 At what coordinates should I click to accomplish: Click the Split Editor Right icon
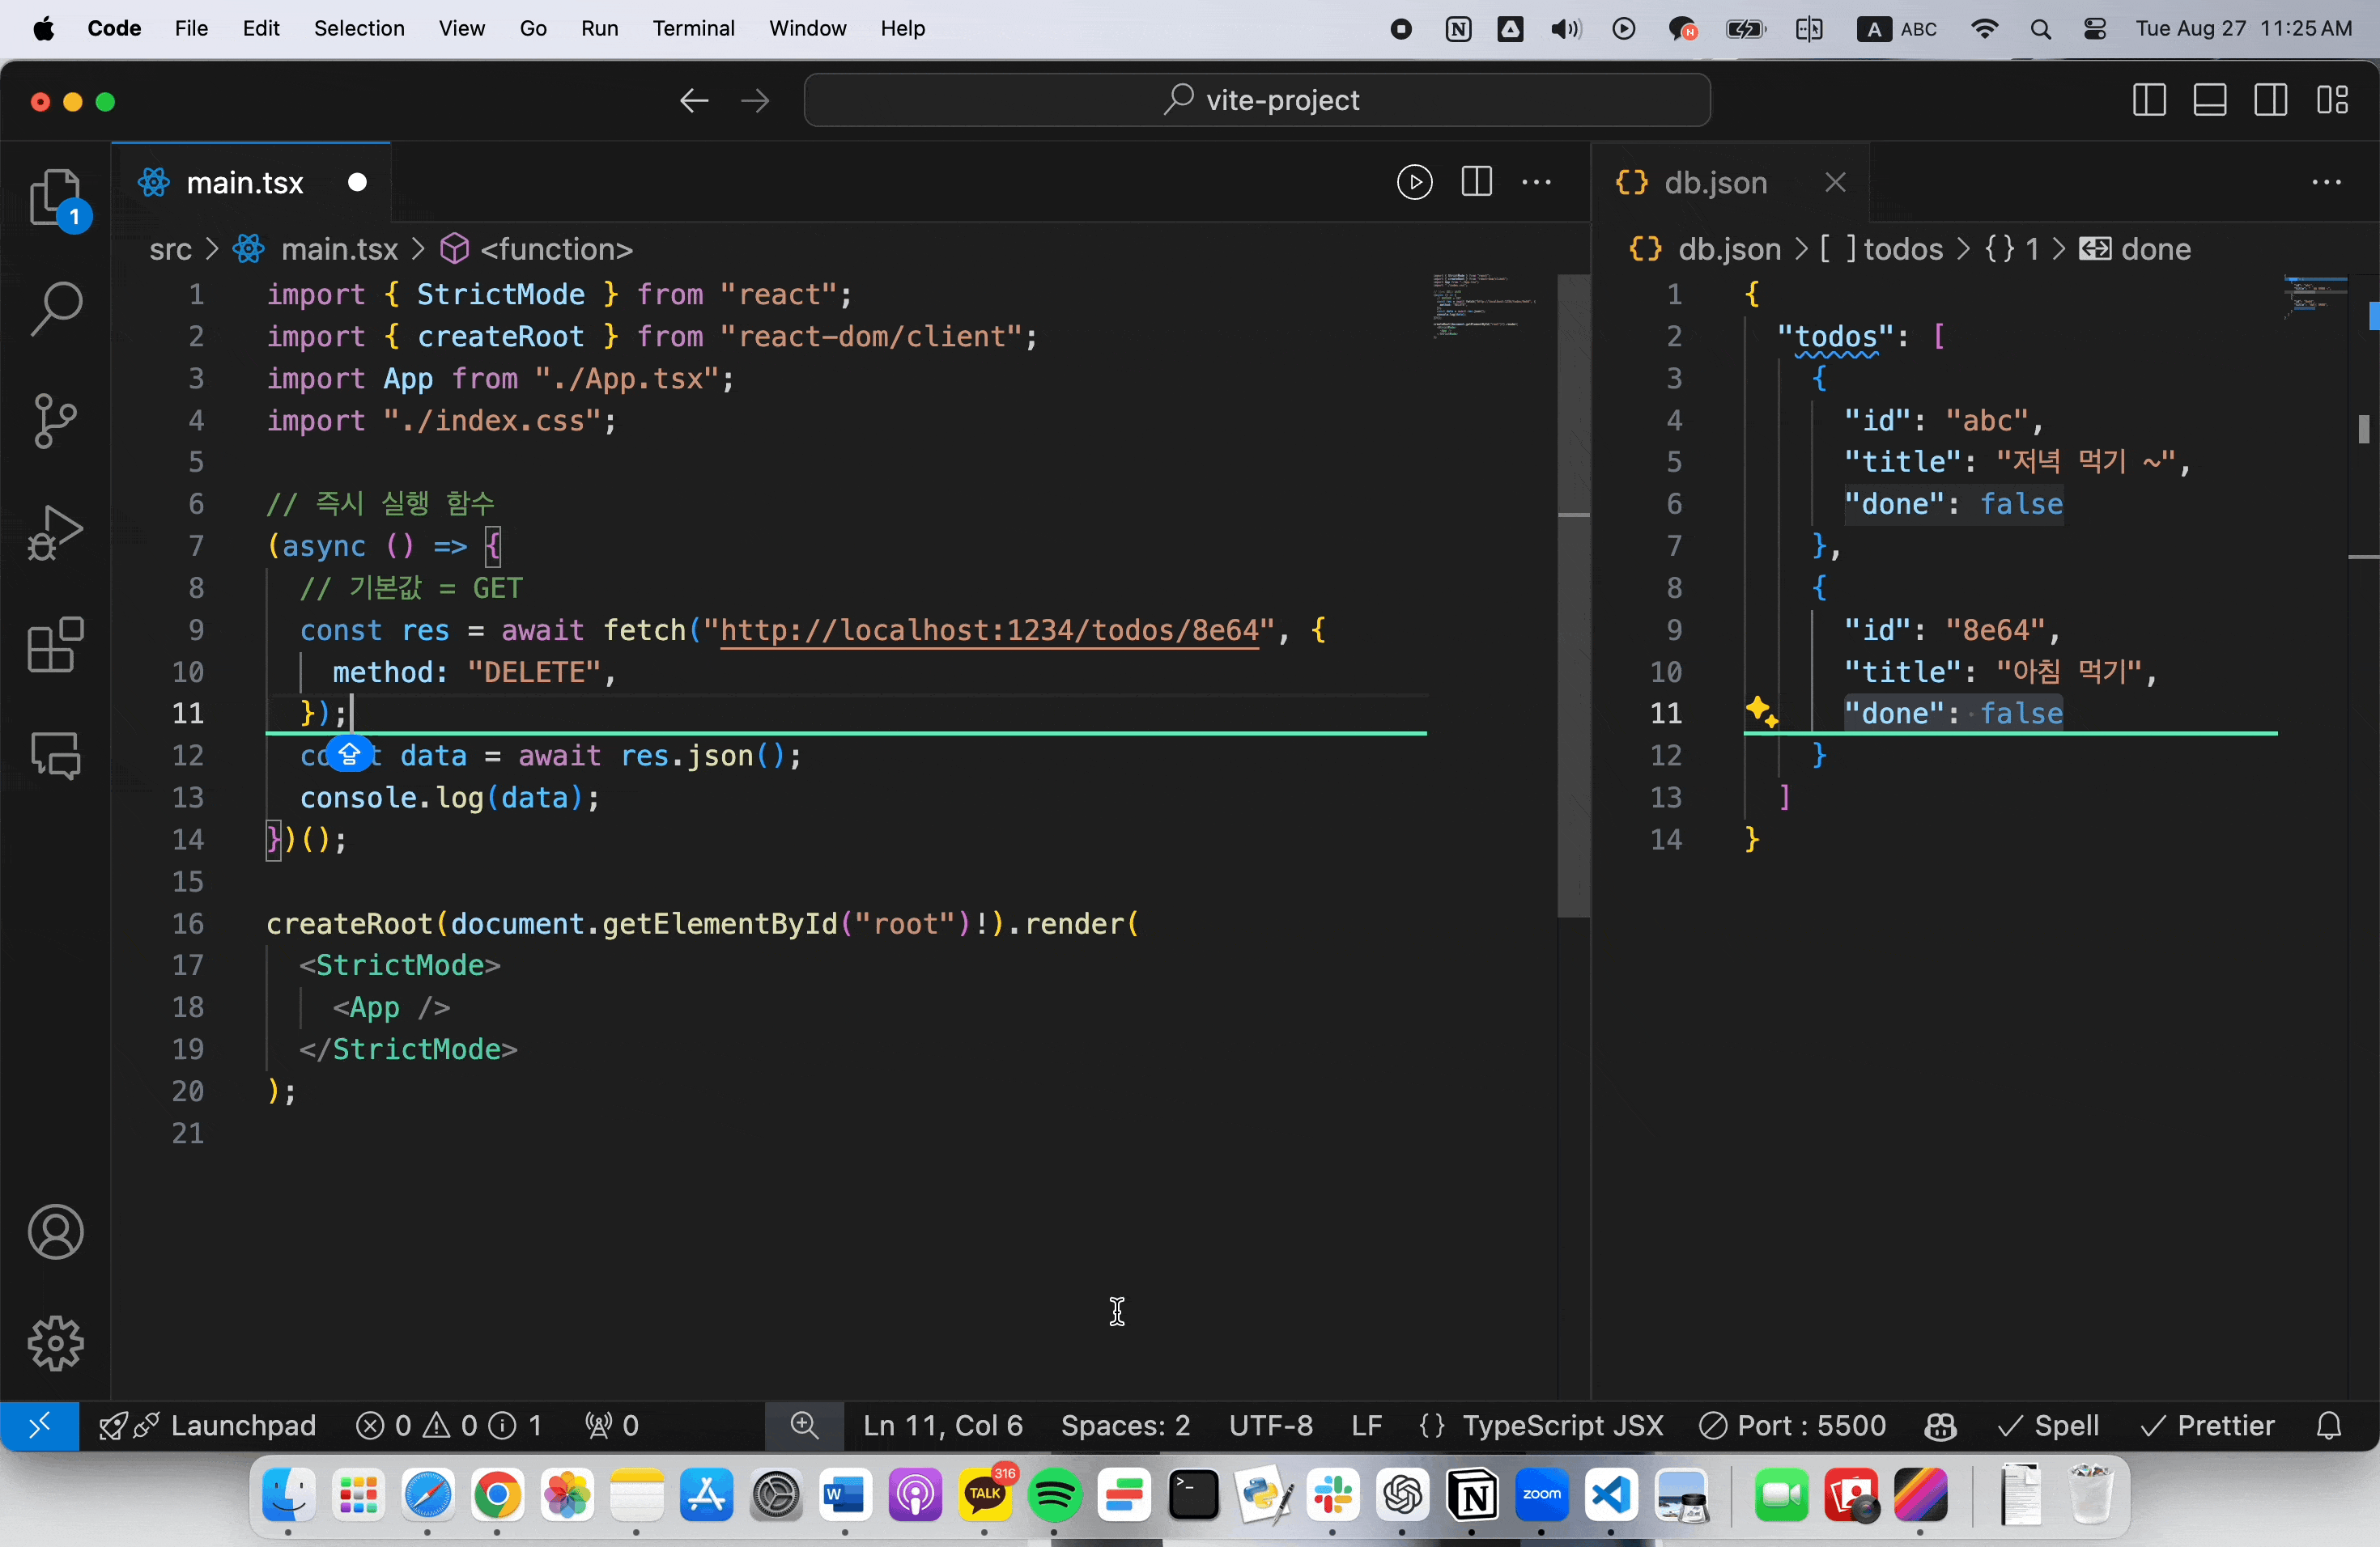[1476, 183]
